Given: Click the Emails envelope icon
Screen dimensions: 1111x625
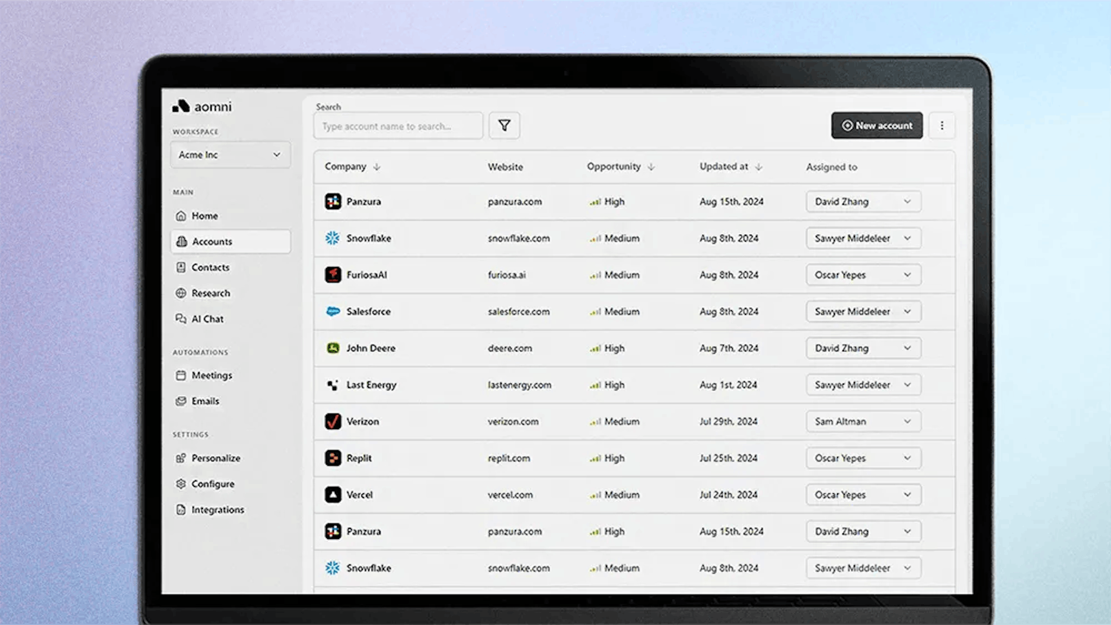Looking at the screenshot, I should point(181,401).
